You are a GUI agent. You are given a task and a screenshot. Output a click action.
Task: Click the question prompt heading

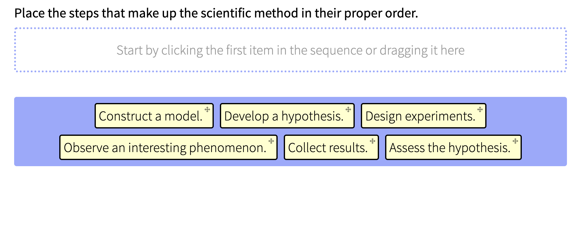point(217,13)
